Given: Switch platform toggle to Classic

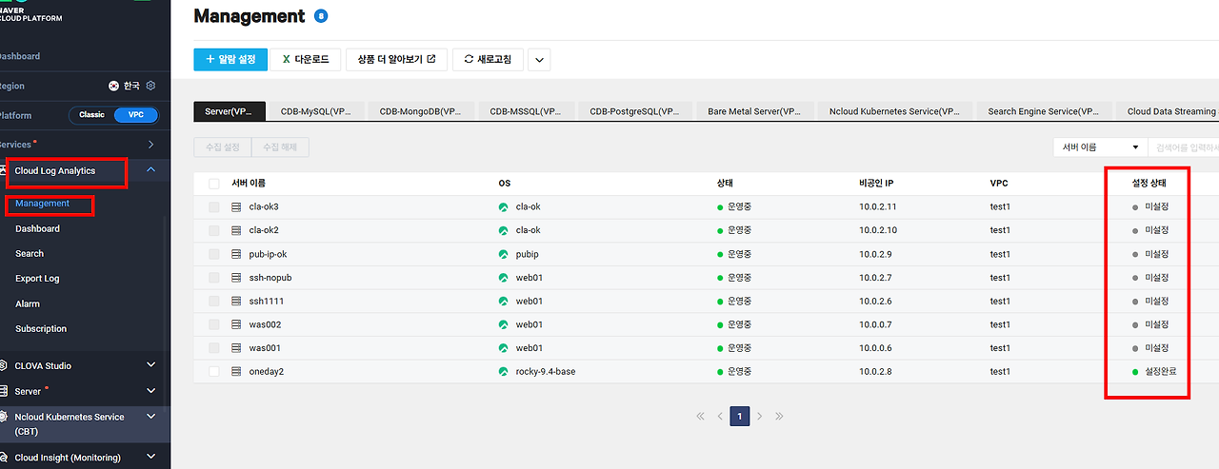Looking at the screenshot, I should [92, 115].
